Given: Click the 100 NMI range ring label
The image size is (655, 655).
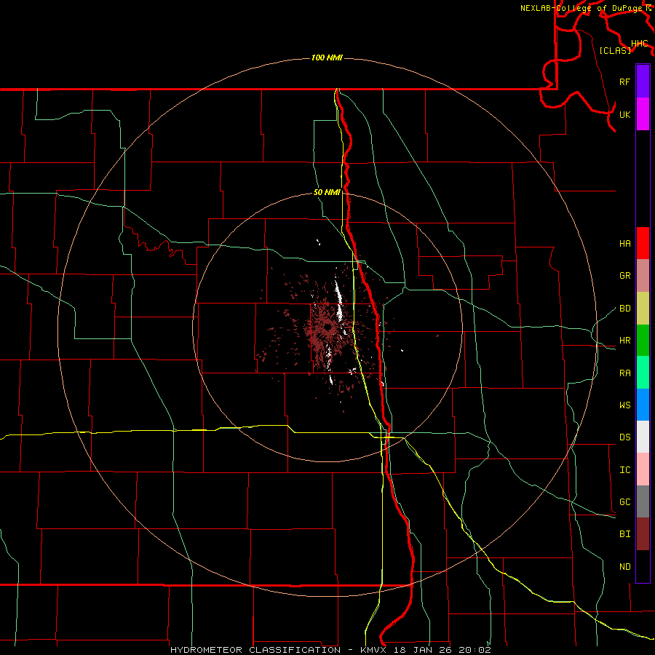Looking at the screenshot, I should tap(327, 57).
